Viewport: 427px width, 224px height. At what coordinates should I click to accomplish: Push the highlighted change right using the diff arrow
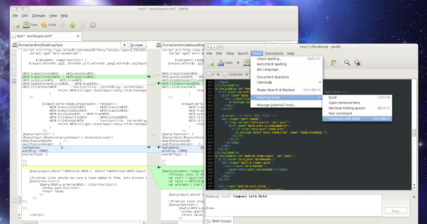coord(149,146)
